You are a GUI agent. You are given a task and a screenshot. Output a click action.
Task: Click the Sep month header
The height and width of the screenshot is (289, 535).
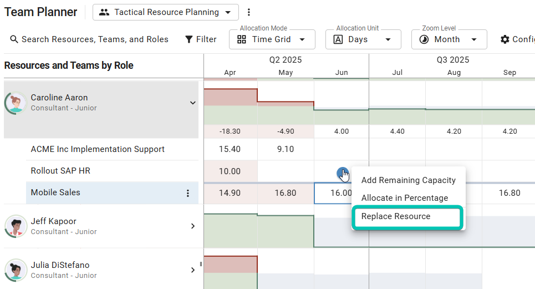[509, 73]
